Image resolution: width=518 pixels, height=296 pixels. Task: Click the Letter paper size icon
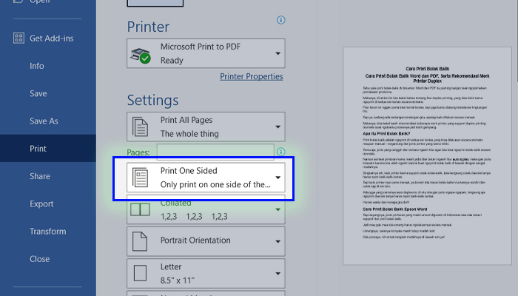tap(140, 274)
